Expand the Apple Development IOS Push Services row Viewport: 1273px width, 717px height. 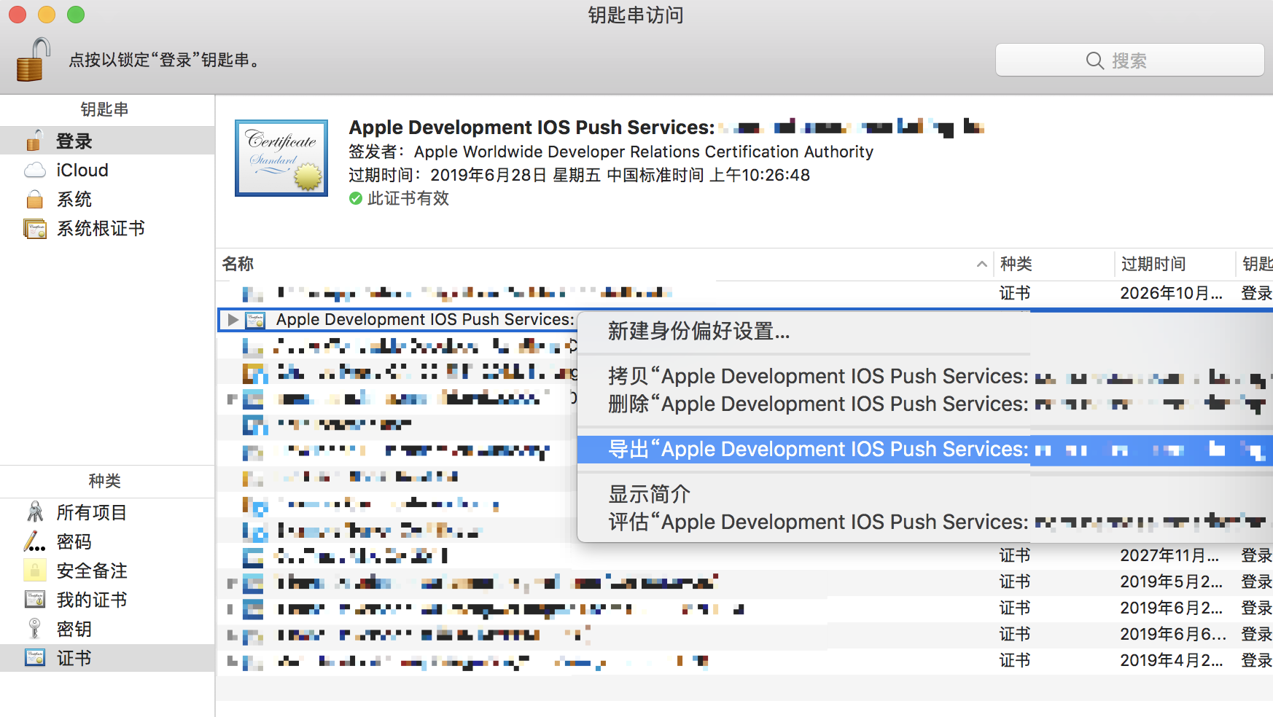pyautogui.click(x=233, y=320)
